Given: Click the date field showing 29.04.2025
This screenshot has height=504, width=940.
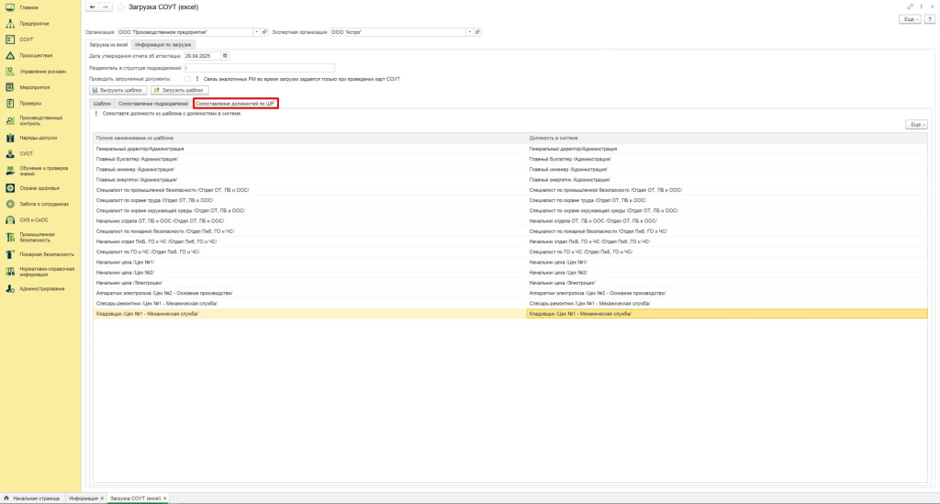Looking at the screenshot, I should point(203,56).
